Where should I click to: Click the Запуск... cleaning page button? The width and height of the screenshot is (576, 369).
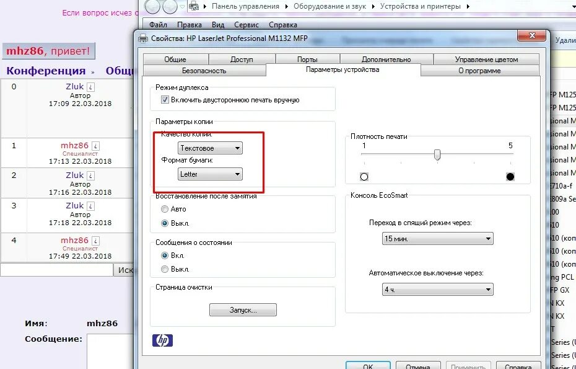pos(243,309)
